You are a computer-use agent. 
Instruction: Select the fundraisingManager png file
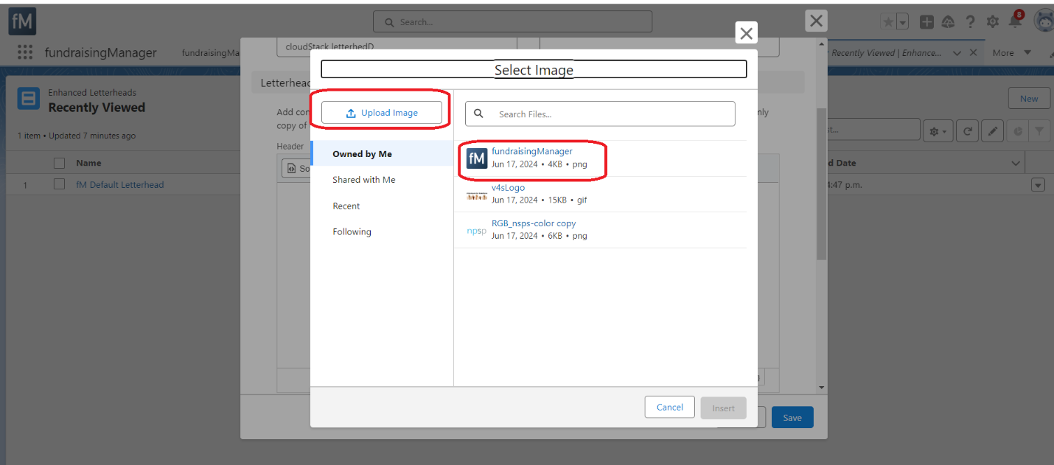pos(600,158)
